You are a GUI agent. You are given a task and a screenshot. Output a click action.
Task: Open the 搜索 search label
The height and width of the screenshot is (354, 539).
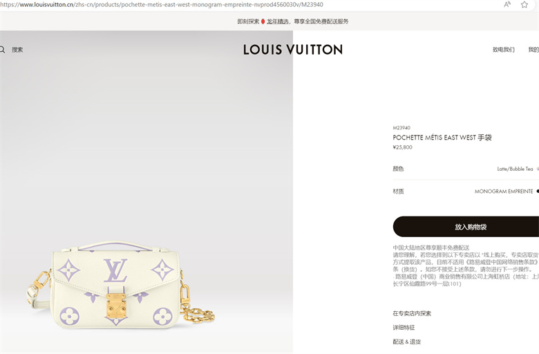pyautogui.click(x=17, y=50)
